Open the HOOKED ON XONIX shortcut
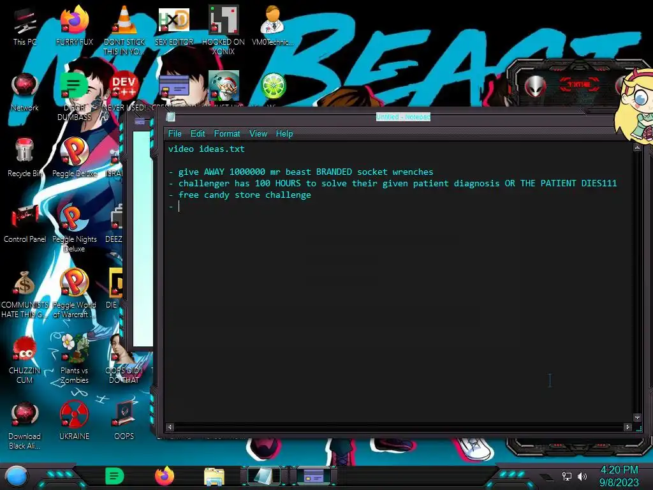The width and height of the screenshot is (653, 490). [x=224, y=30]
